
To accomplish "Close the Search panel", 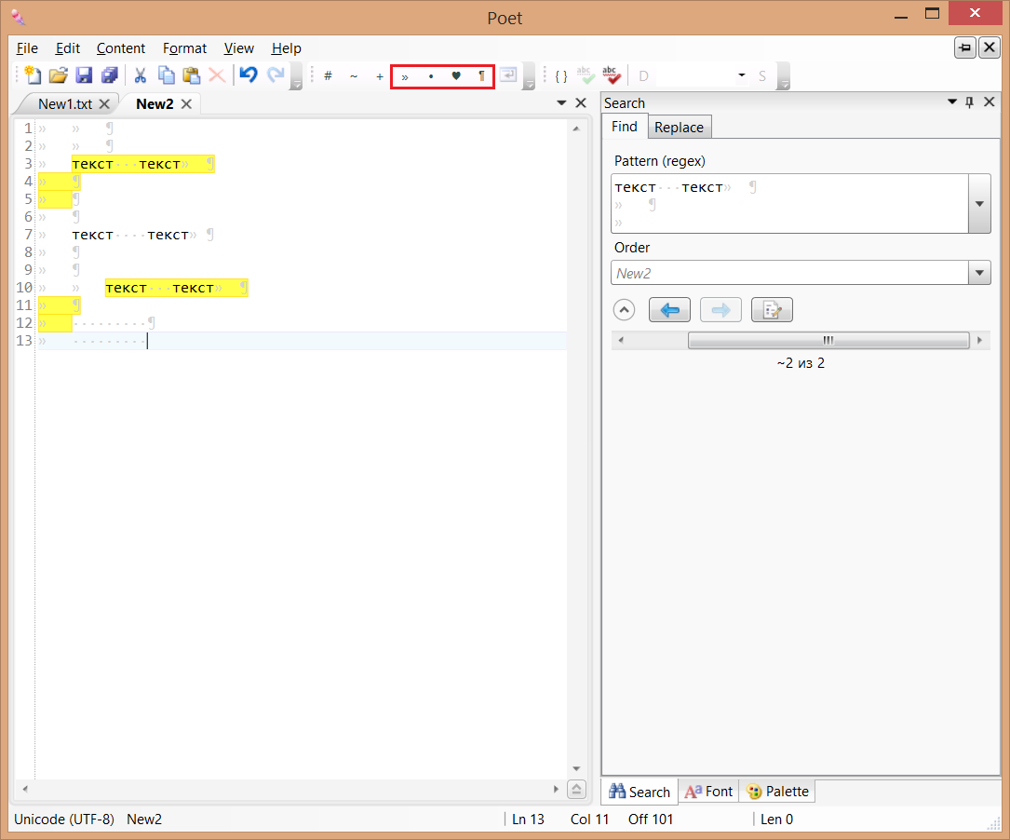I will (990, 102).
